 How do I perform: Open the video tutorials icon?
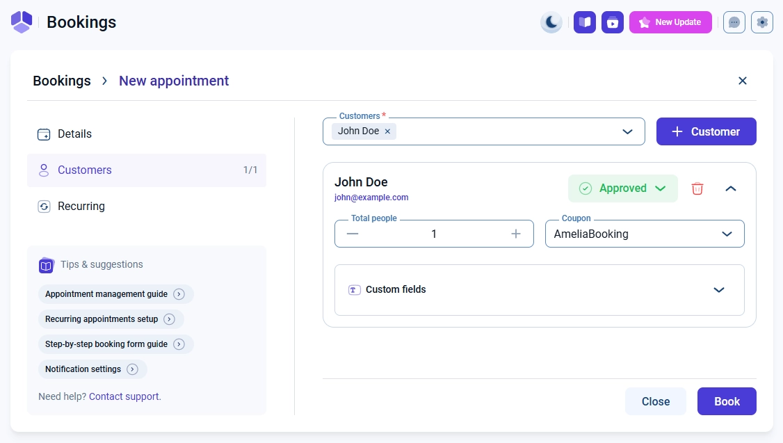pyautogui.click(x=613, y=22)
